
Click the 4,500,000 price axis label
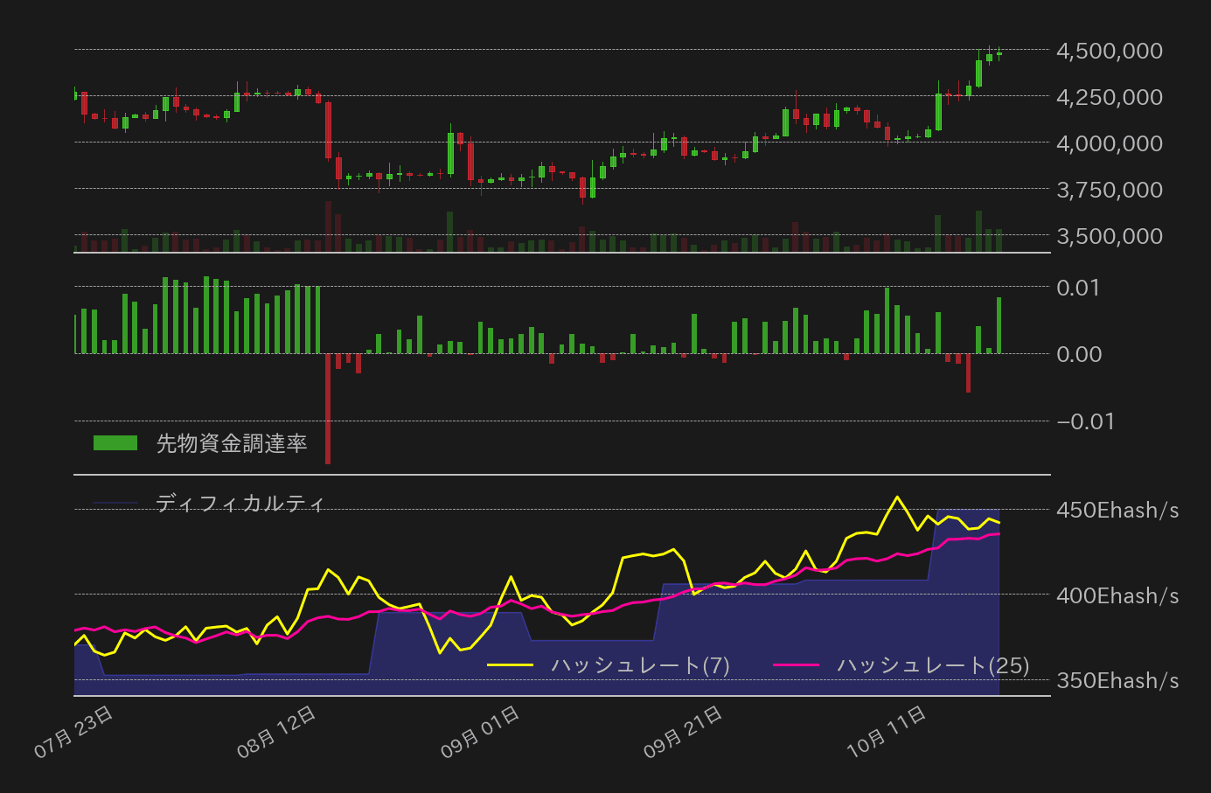click(1109, 51)
